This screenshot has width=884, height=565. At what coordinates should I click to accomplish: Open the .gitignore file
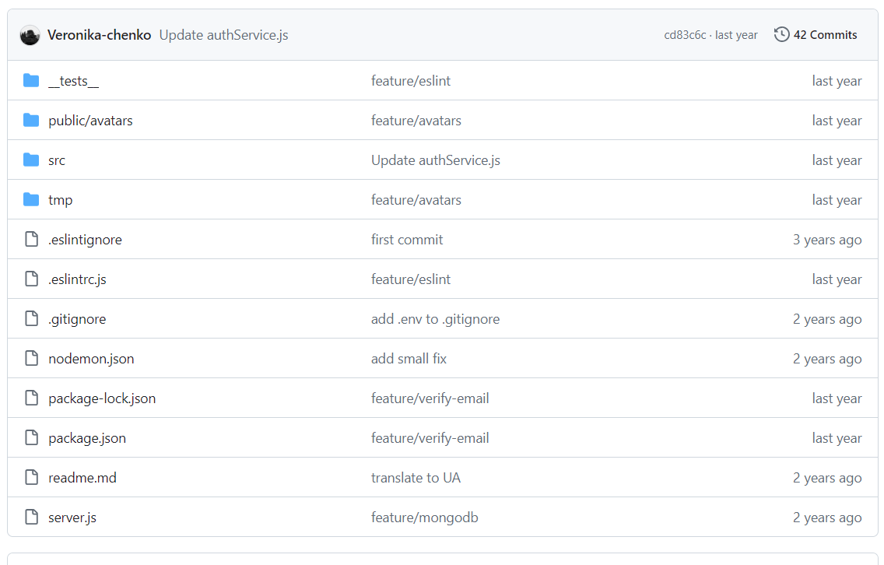pos(77,318)
